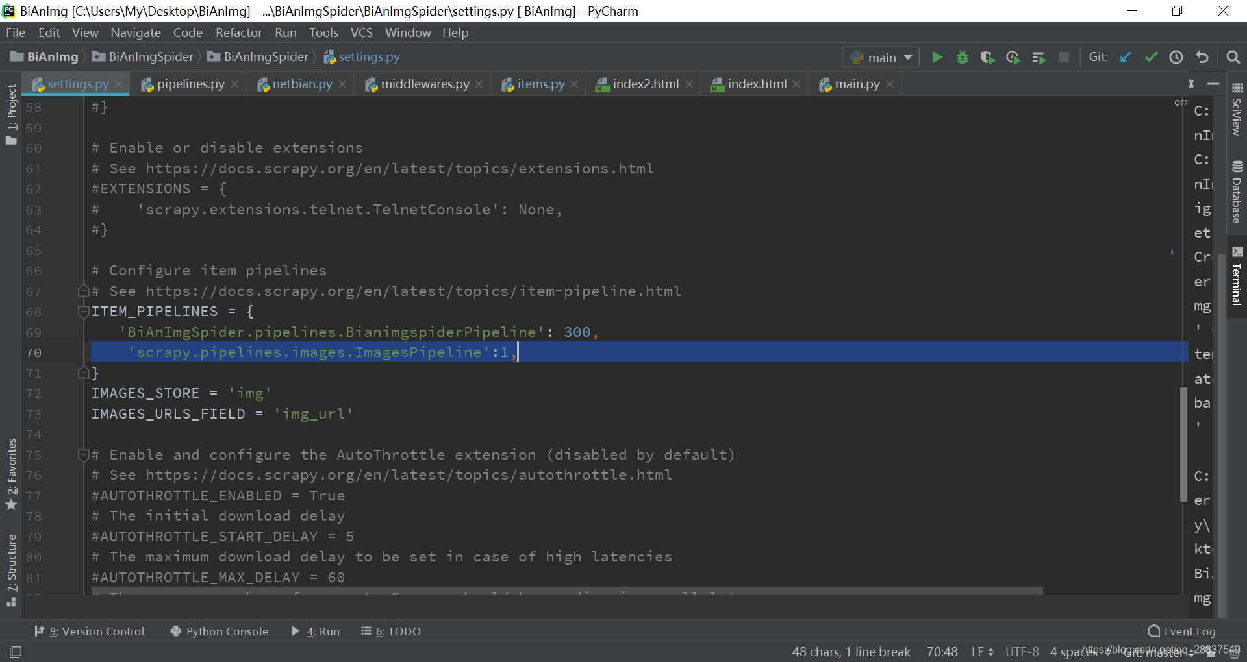
Task: Change UTF-8 file encoding
Action: click(1022, 652)
